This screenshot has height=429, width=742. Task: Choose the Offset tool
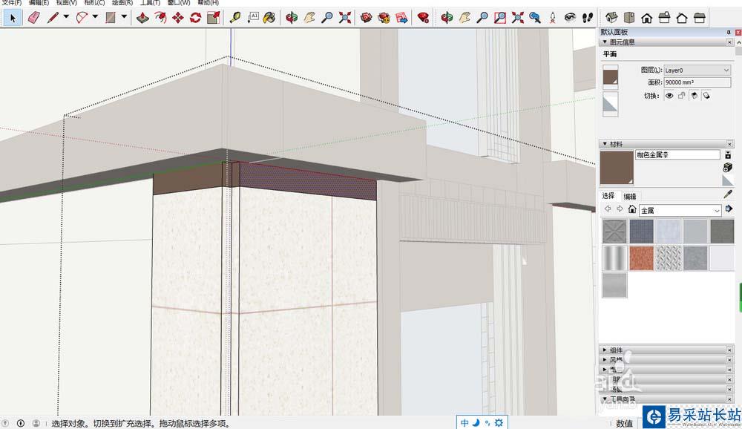coord(160,18)
